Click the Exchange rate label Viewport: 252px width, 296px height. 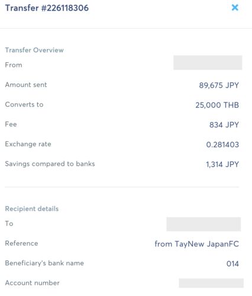point(28,144)
